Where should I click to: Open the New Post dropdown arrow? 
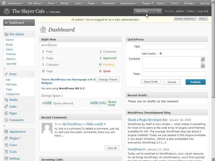click(158, 11)
